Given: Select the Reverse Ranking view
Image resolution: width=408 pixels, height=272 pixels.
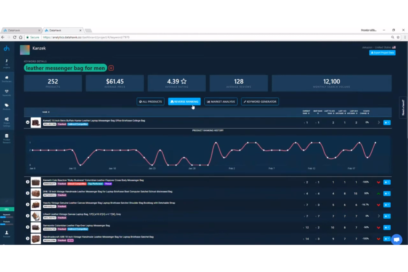Looking at the screenshot, I should click(184, 102).
